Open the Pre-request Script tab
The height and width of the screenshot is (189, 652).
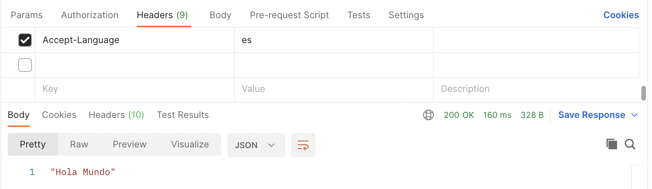pyautogui.click(x=289, y=15)
